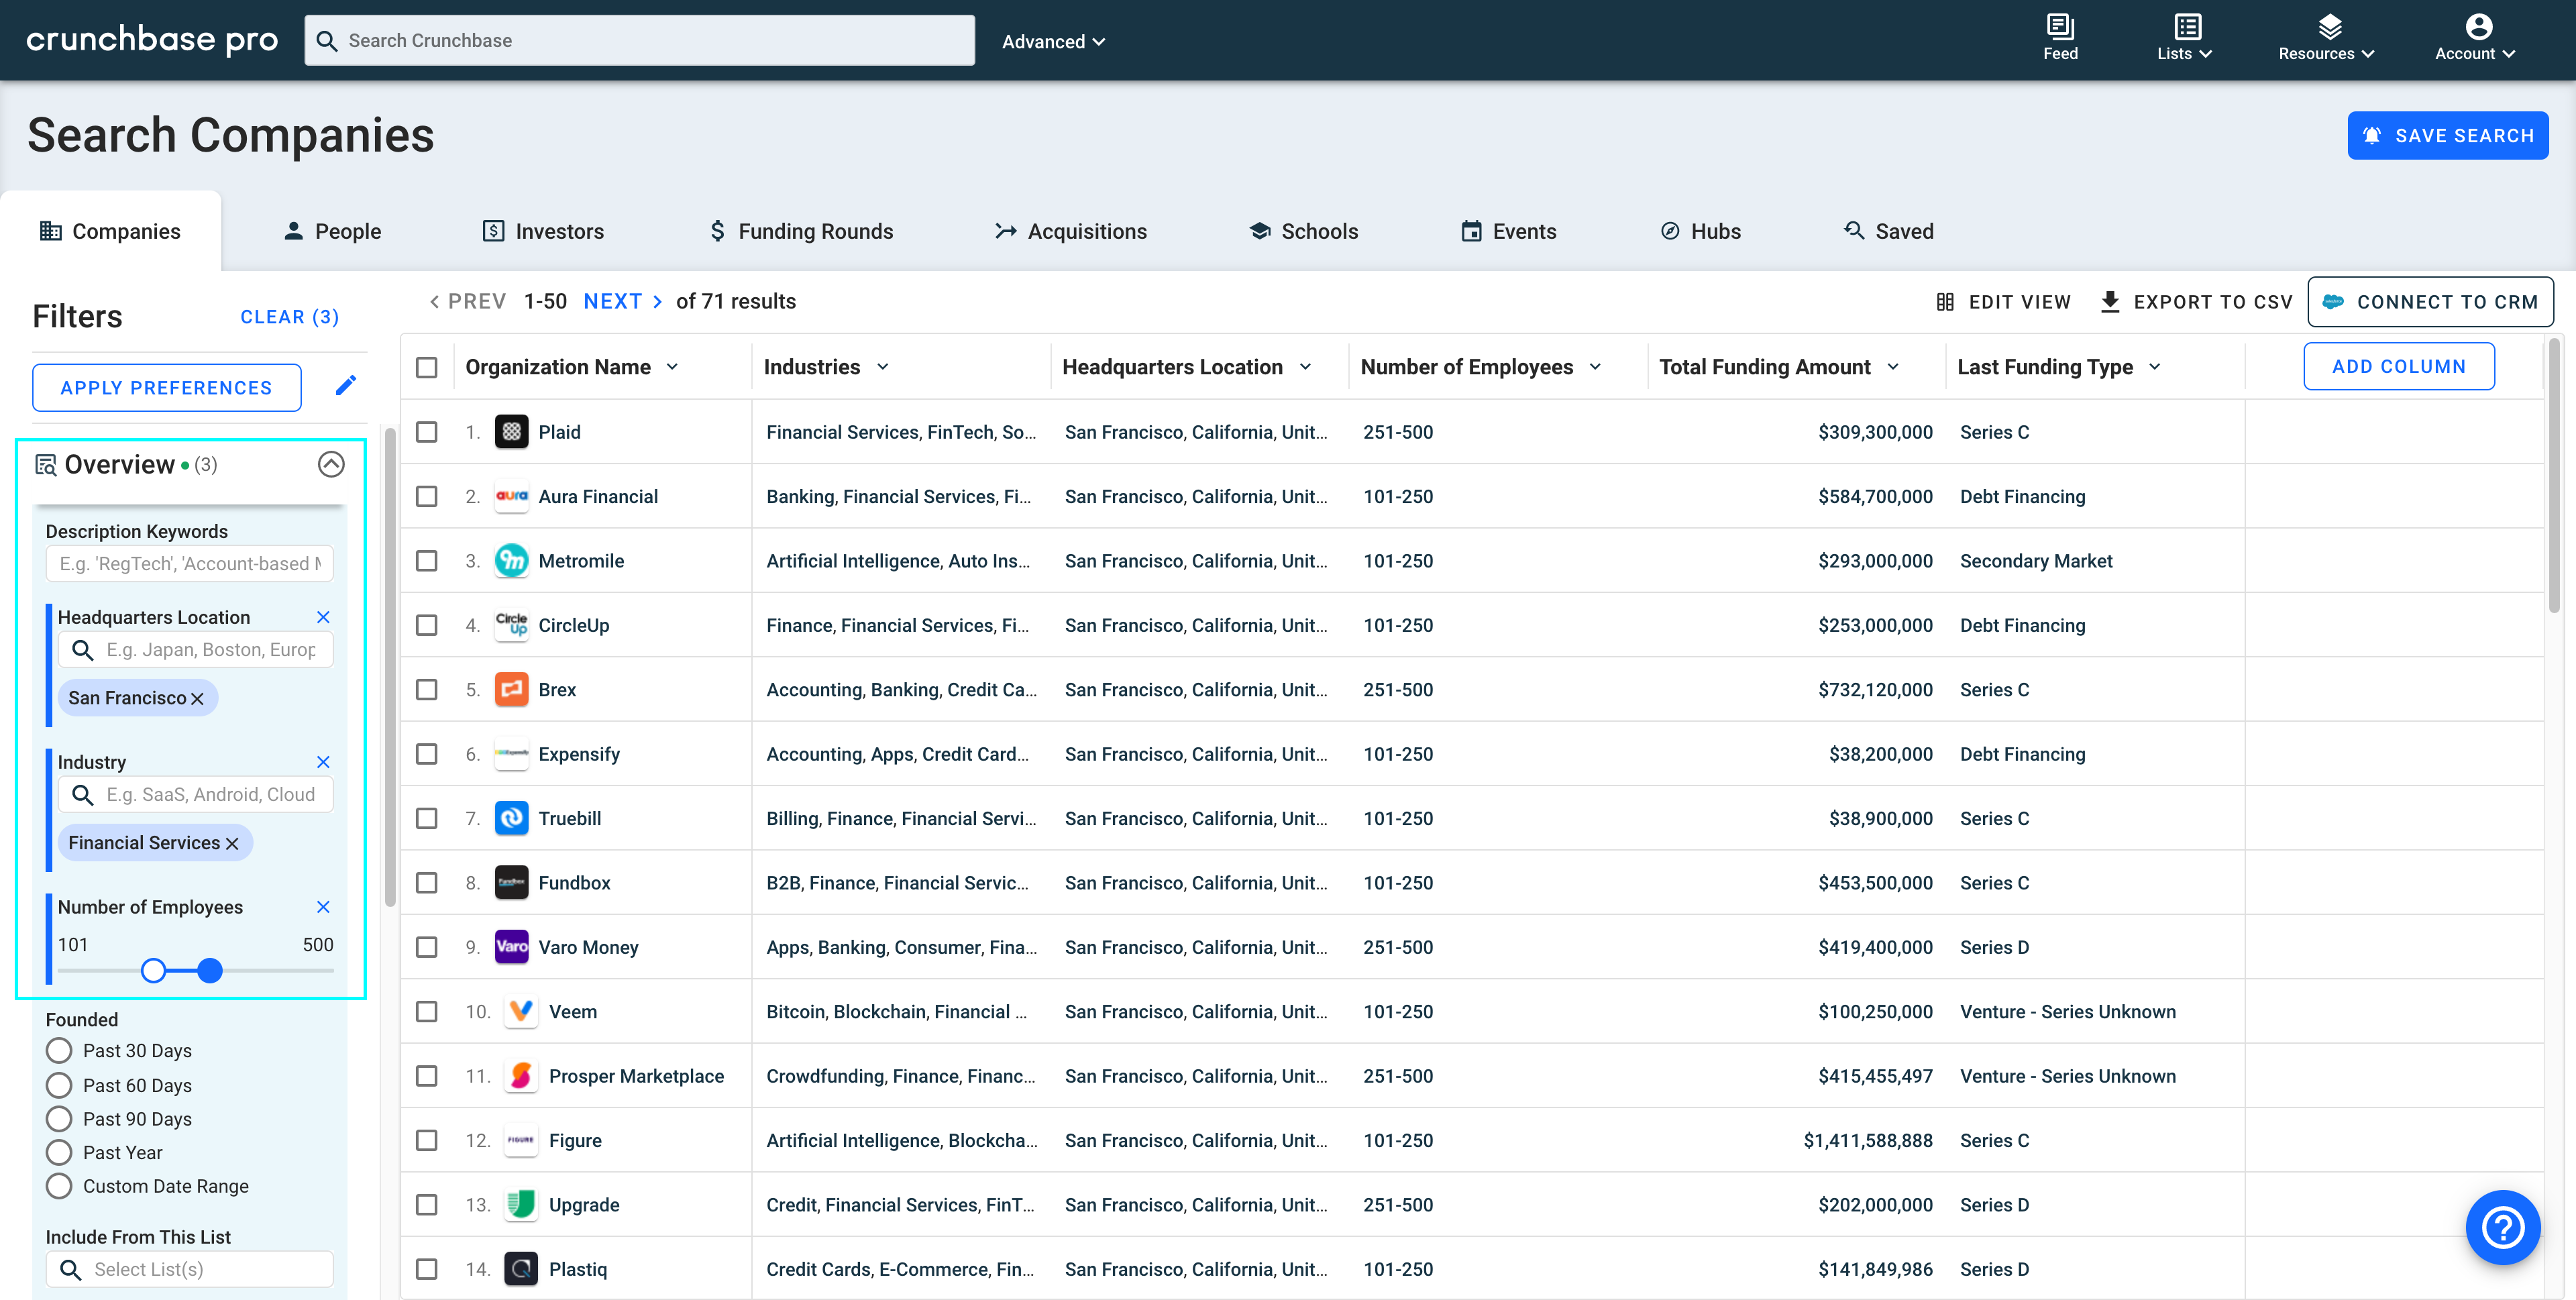Image resolution: width=2576 pixels, height=1300 pixels.
Task: Open the Industries column dropdown arrow
Action: pos(882,367)
